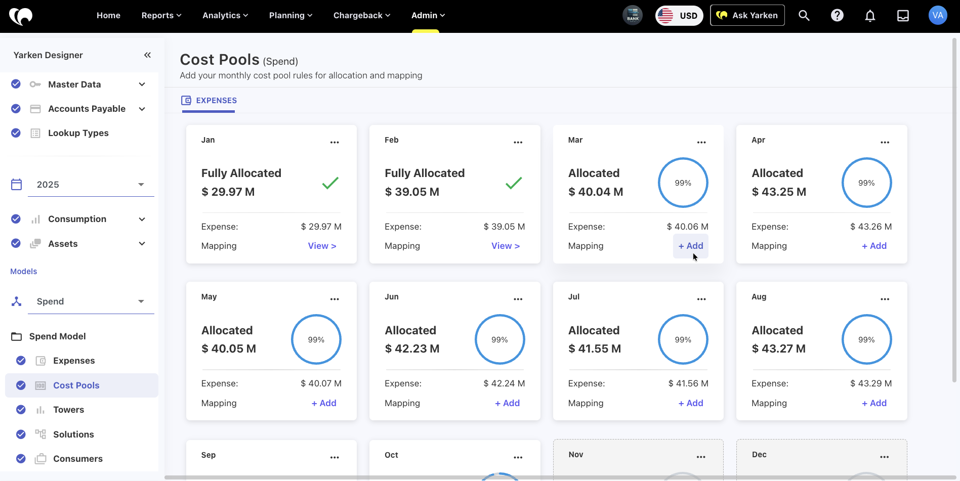Open the Analytics dropdown menu
The image size is (960, 481).
(x=225, y=16)
